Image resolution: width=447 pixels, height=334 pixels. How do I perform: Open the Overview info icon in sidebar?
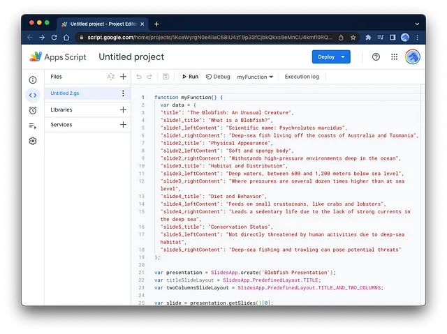click(33, 80)
